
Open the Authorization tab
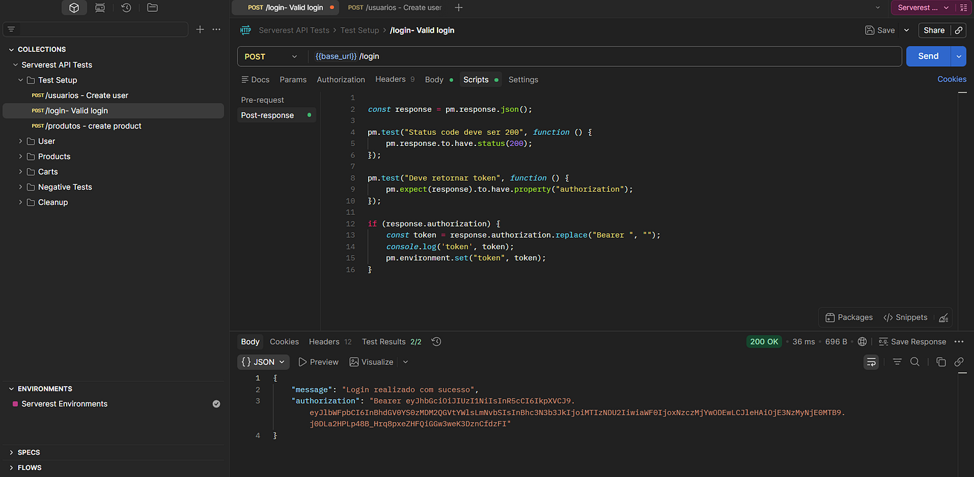pos(341,79)
